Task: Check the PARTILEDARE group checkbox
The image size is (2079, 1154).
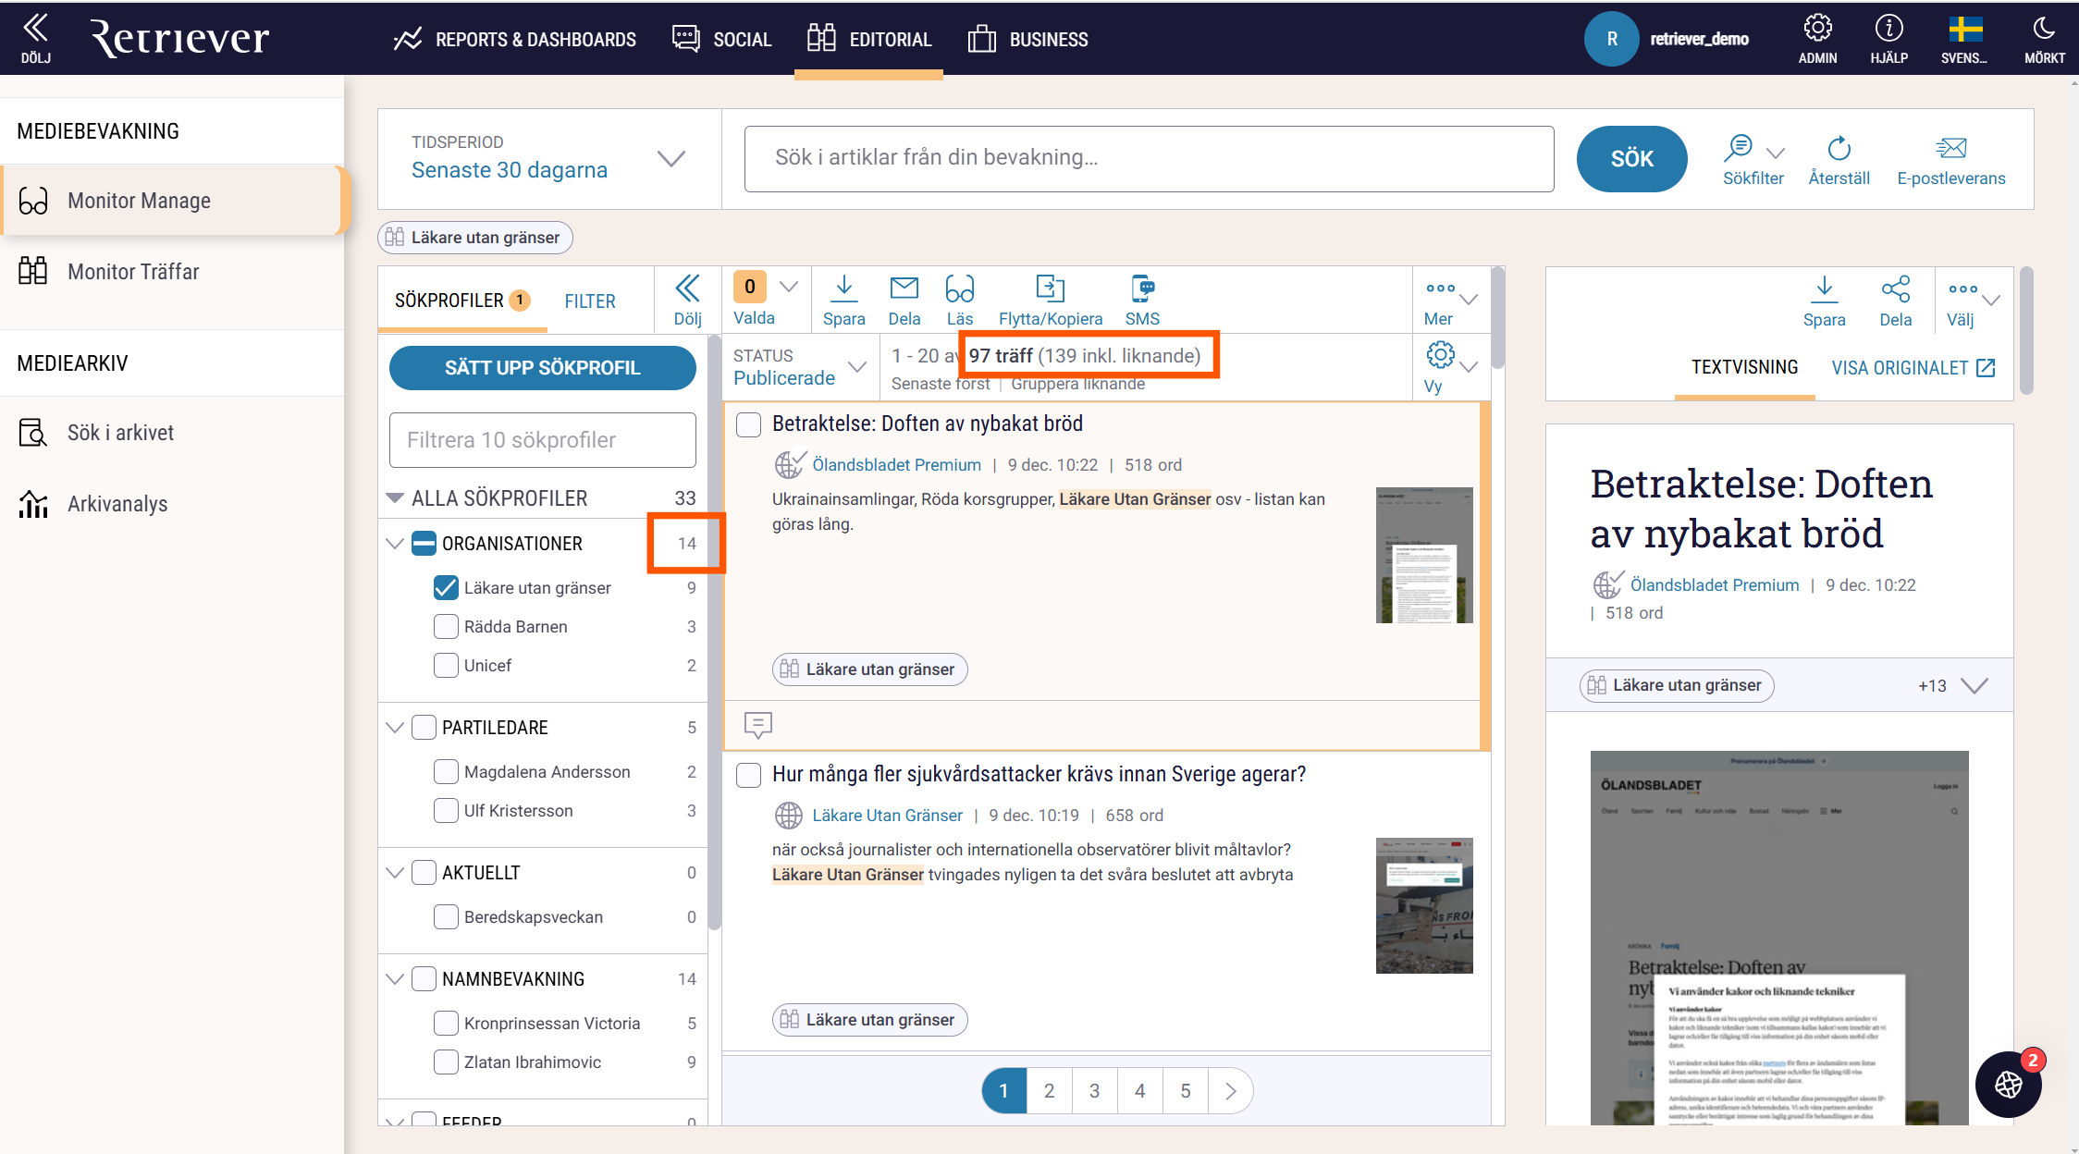Action: (x=424, y=727)
